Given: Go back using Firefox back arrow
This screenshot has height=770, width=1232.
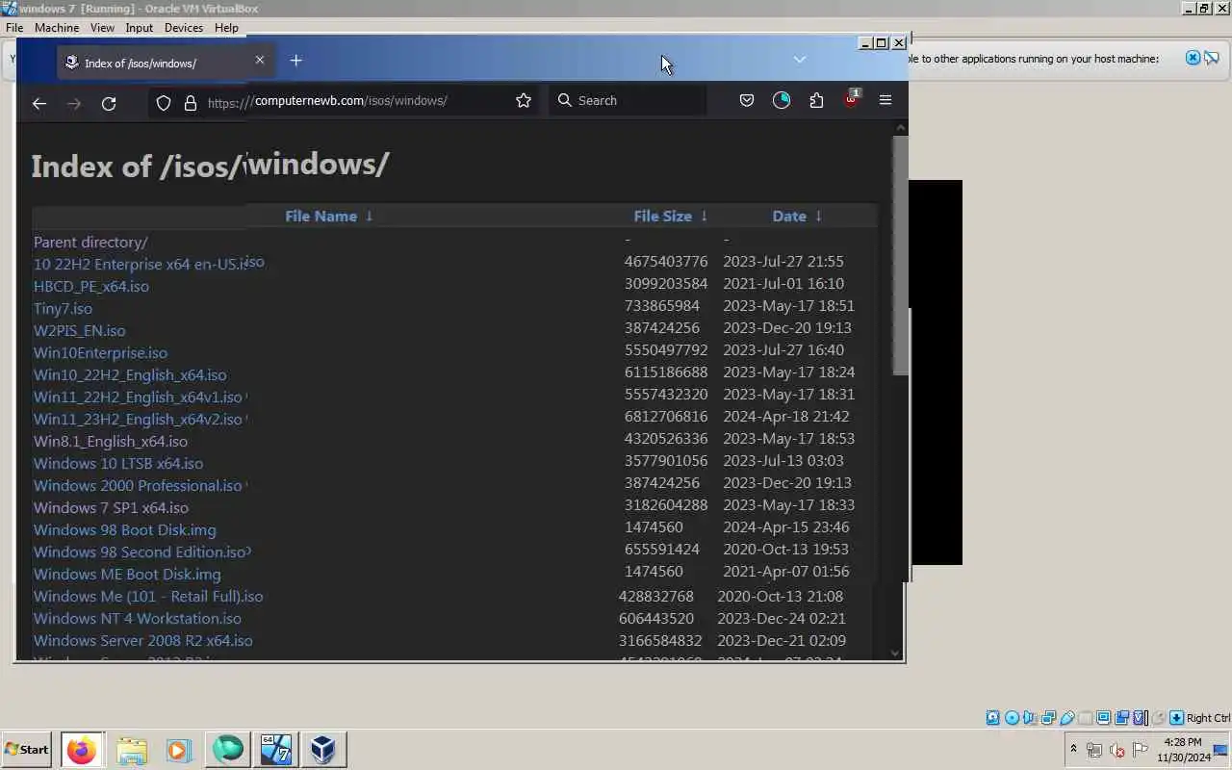Looking at the screenshot, I should click(38, 103).
